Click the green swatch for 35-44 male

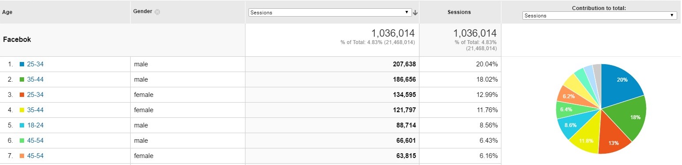22,80
